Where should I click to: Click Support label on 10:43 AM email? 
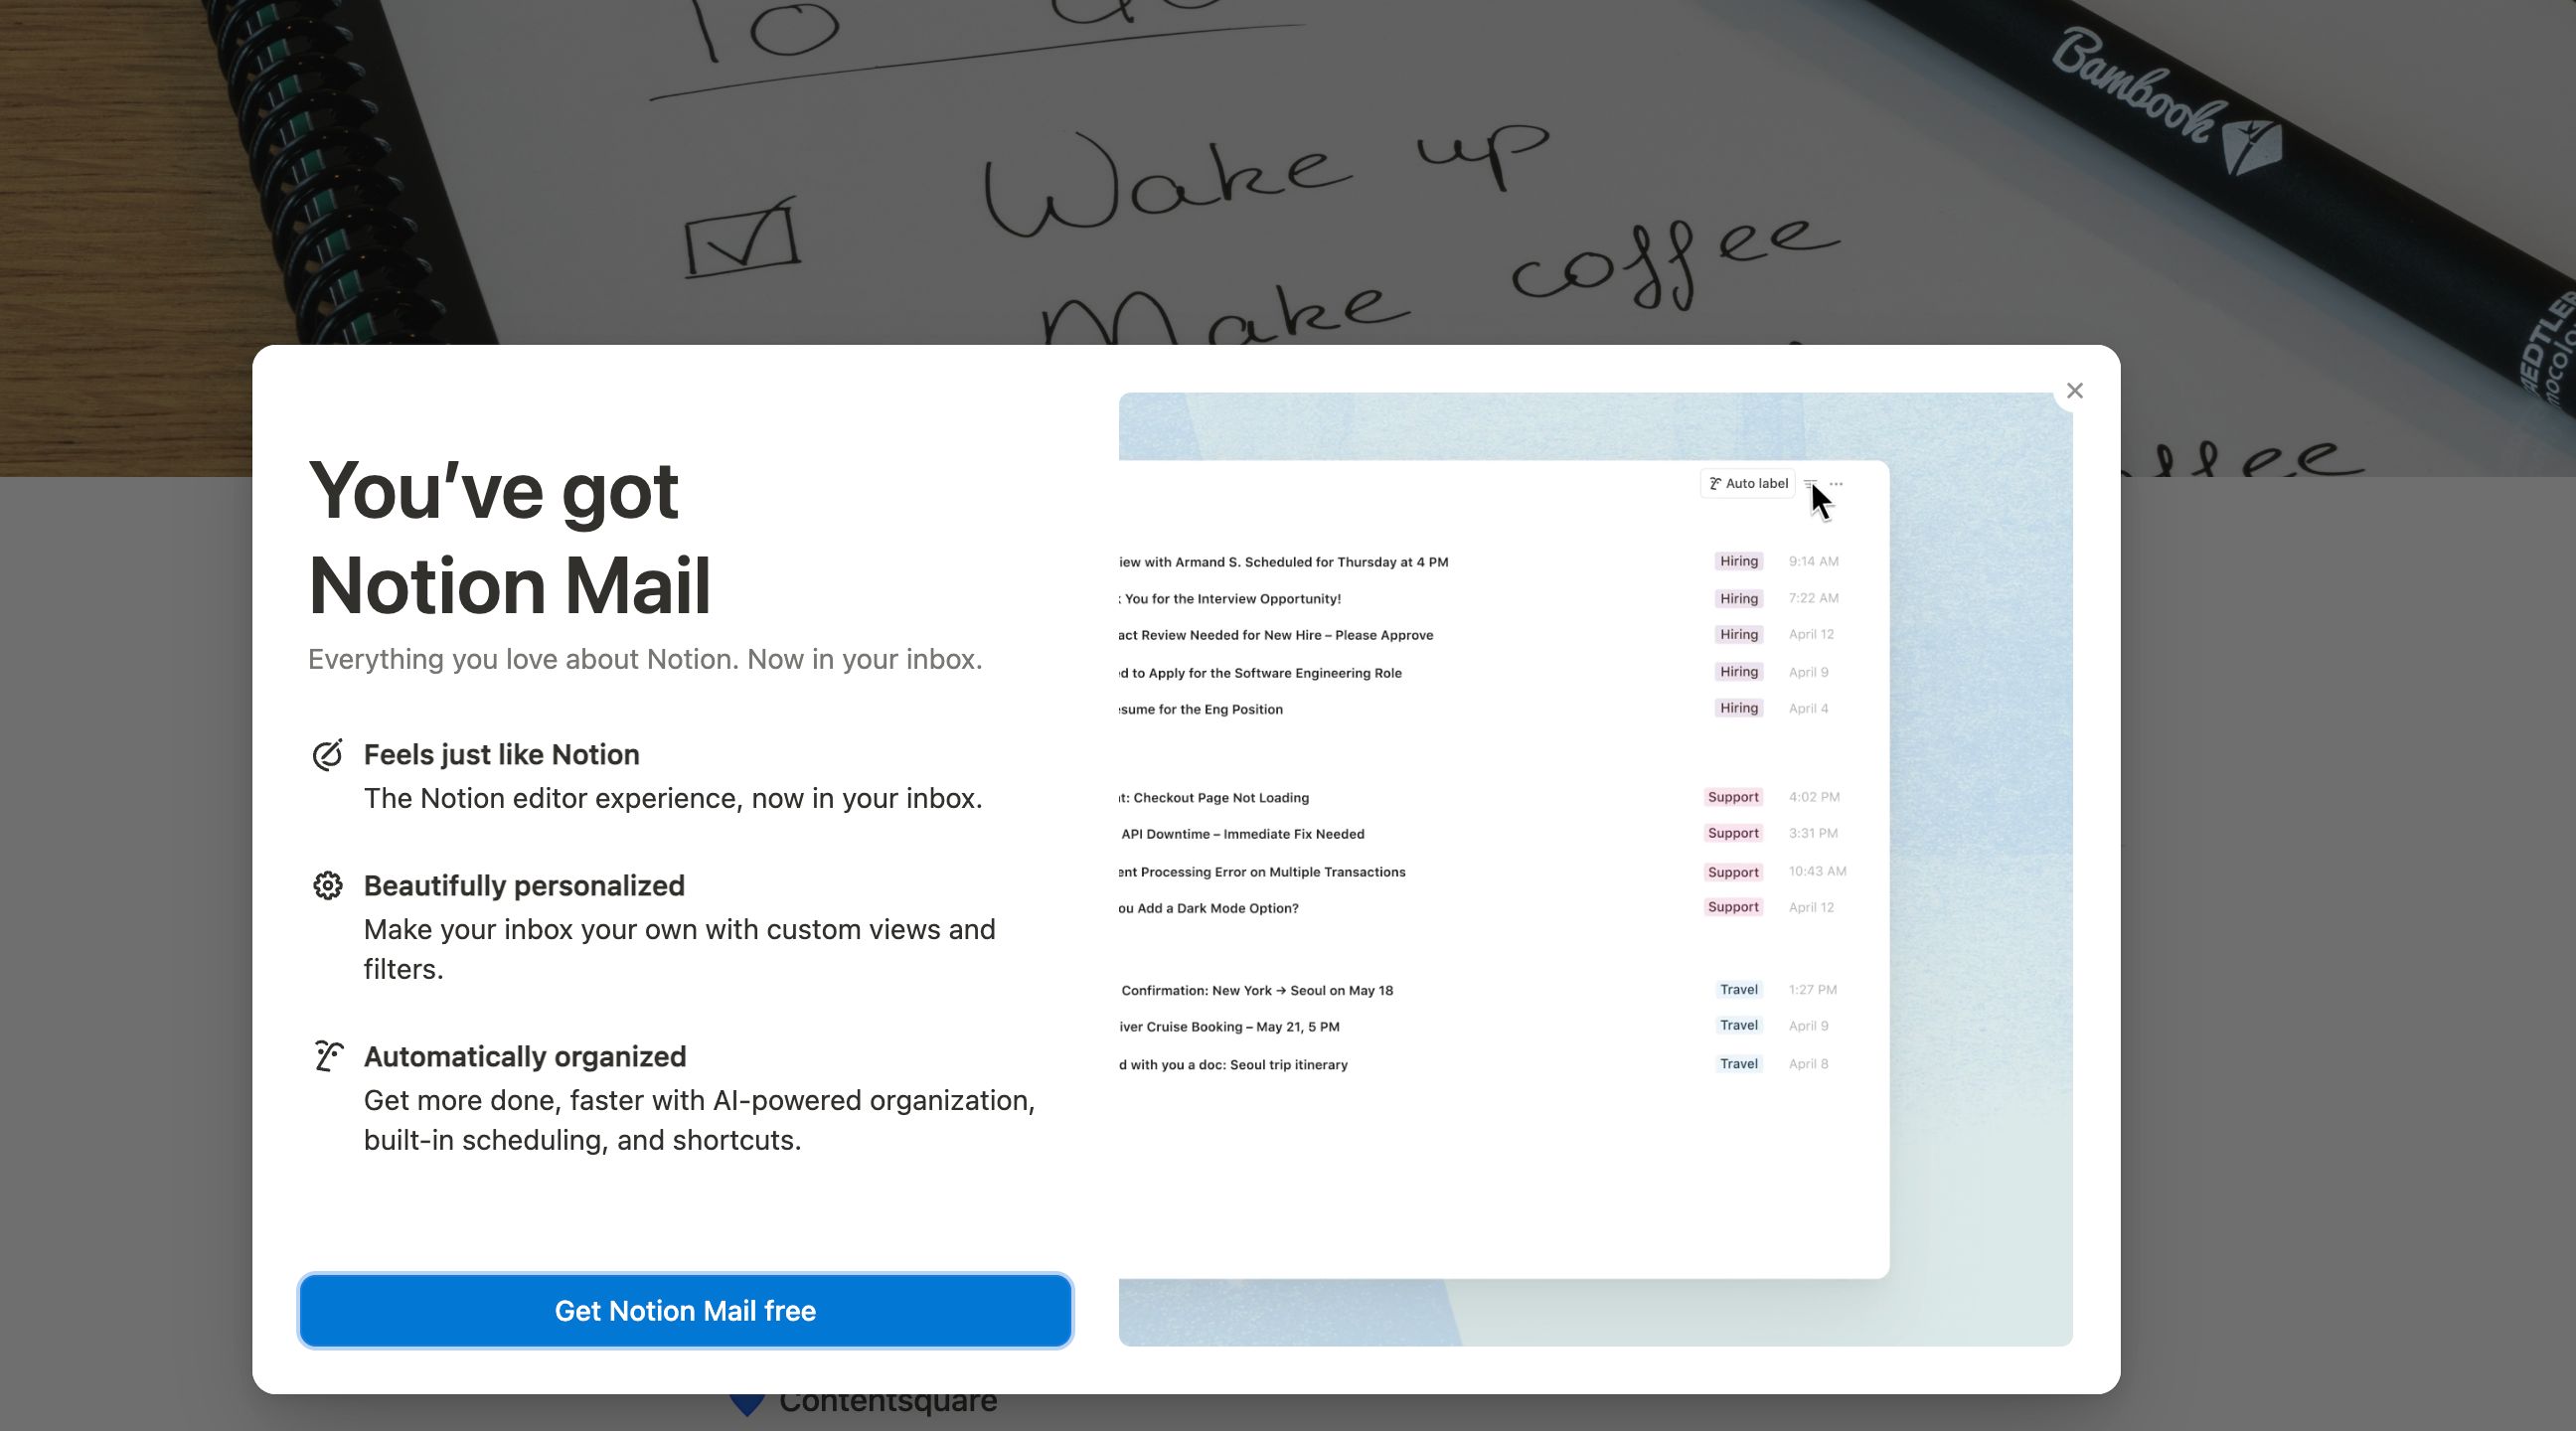click(x=1733, y=872)
